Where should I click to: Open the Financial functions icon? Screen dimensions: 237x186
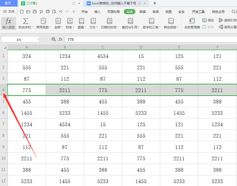(70, 21)
